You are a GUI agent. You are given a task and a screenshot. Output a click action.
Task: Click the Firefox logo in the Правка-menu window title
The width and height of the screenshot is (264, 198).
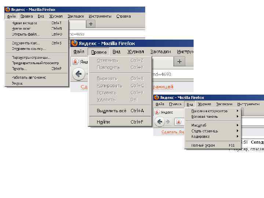pyautogui.click(x=74, y=43)
